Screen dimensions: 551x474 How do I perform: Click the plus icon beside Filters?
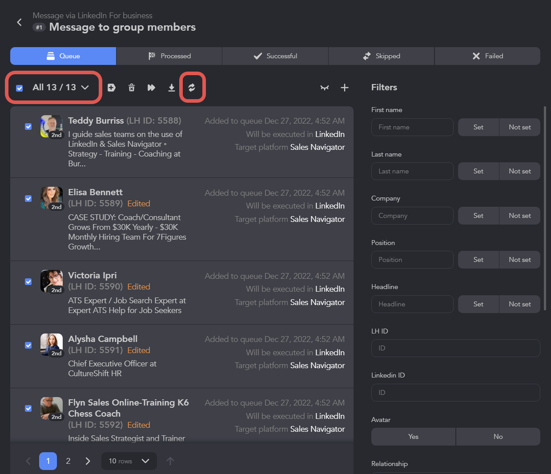tap(345, 88)
